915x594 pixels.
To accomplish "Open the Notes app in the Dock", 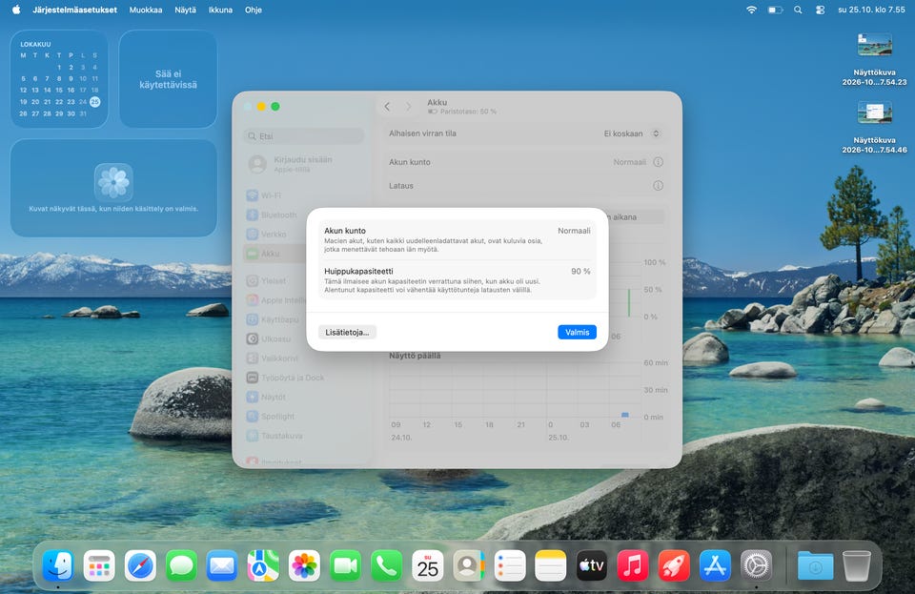I will point(551,565).
